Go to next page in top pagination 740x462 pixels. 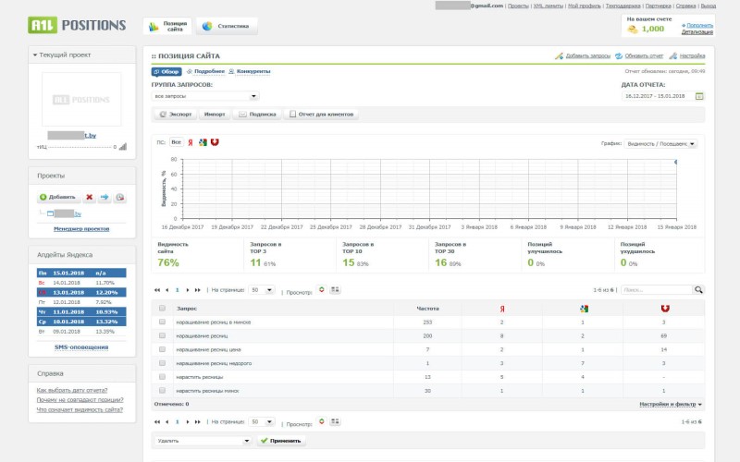click(188, 290)
